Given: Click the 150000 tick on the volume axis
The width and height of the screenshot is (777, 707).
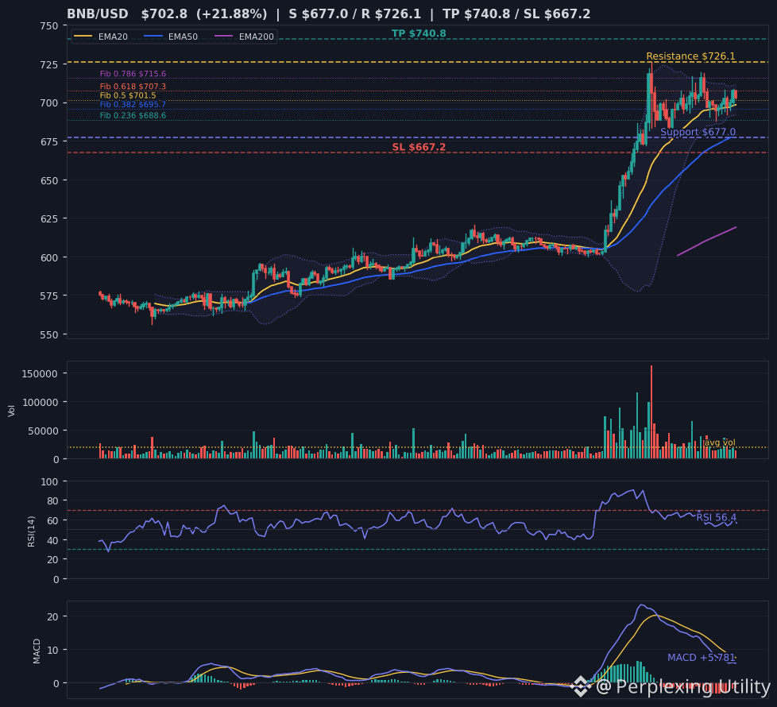Looking at the screenshot, I should click(x=41, y=373).
